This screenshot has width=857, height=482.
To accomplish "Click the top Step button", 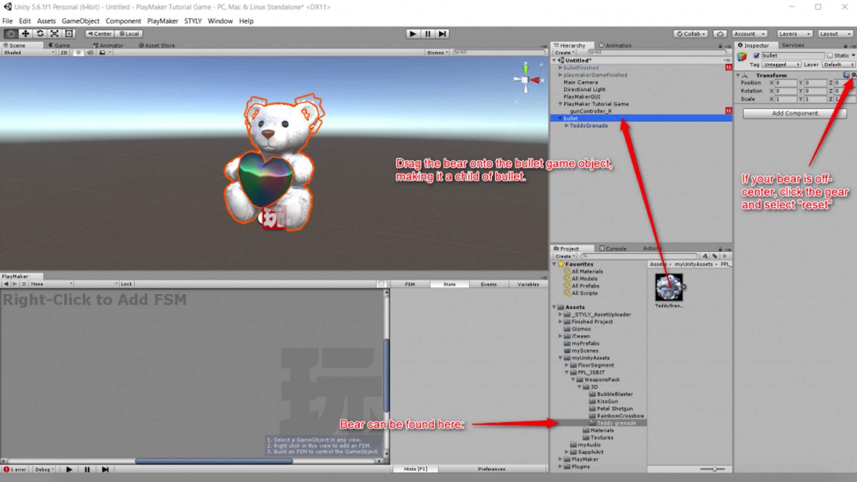I will (x=442, y=34).
